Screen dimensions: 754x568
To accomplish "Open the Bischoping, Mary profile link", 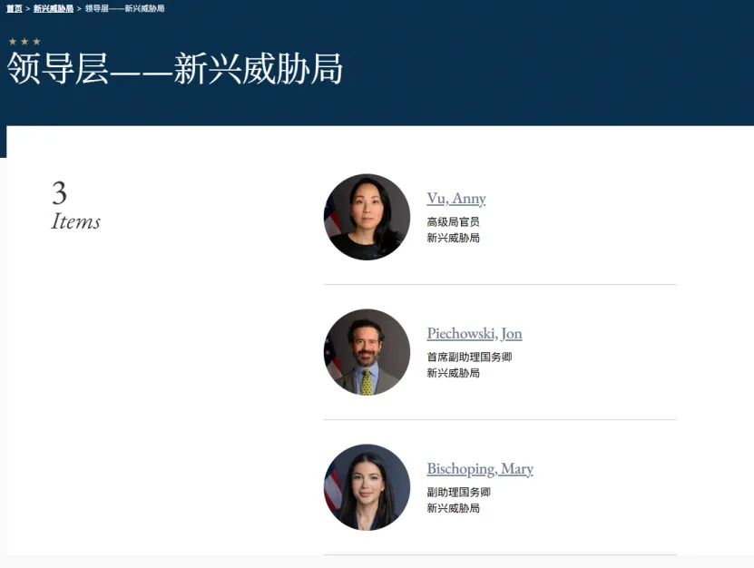I will (x=479, y=469).
